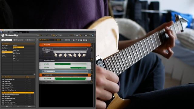Select preset 025 Harmonic Synth Lfo Stereo

pos(18,94)
